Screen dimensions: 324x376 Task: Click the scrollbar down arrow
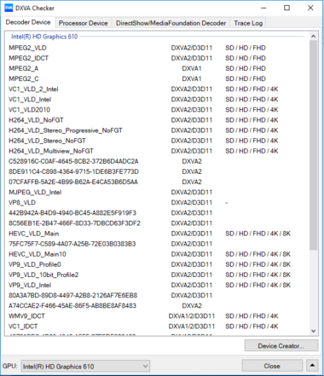(x=313, y=331)
